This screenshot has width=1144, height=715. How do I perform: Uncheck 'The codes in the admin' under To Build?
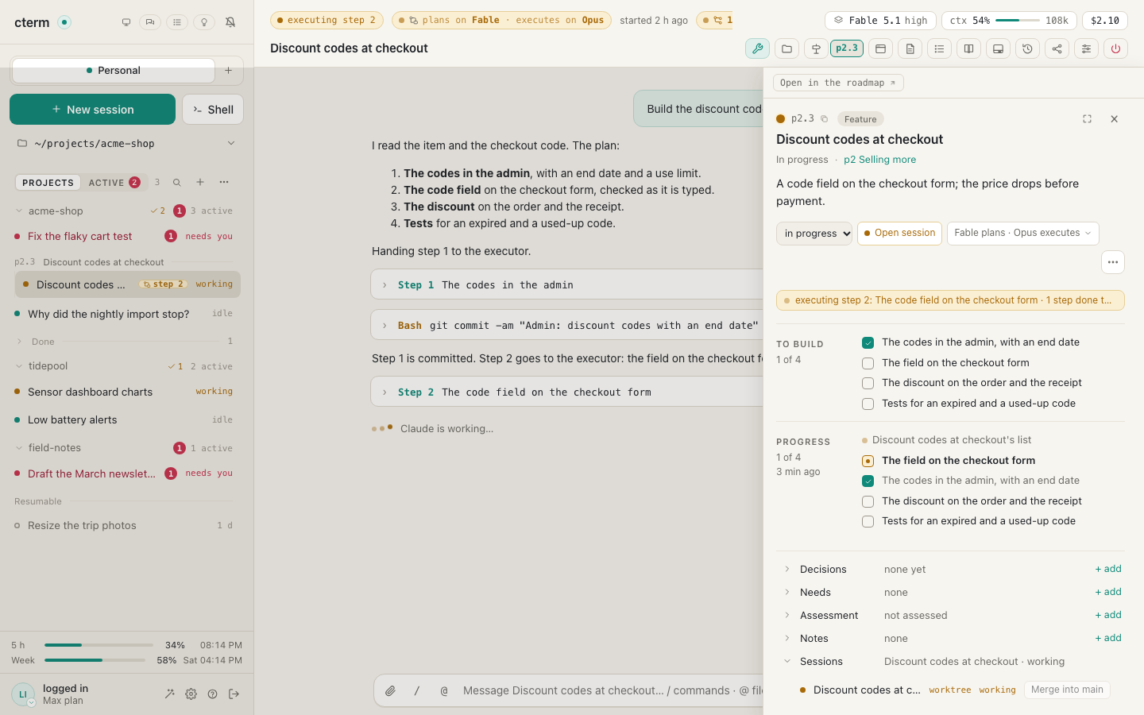pyautogui.click(x=868, y=342)
